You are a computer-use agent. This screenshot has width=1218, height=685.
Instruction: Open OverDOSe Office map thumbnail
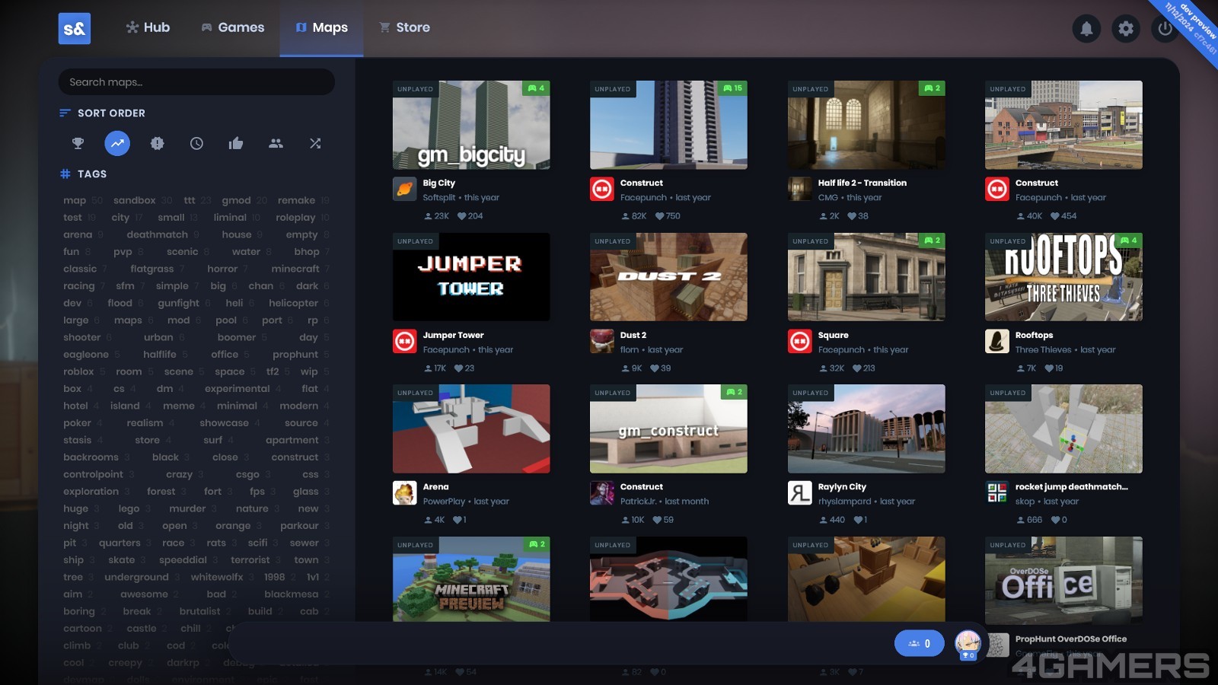[1063, 579]
